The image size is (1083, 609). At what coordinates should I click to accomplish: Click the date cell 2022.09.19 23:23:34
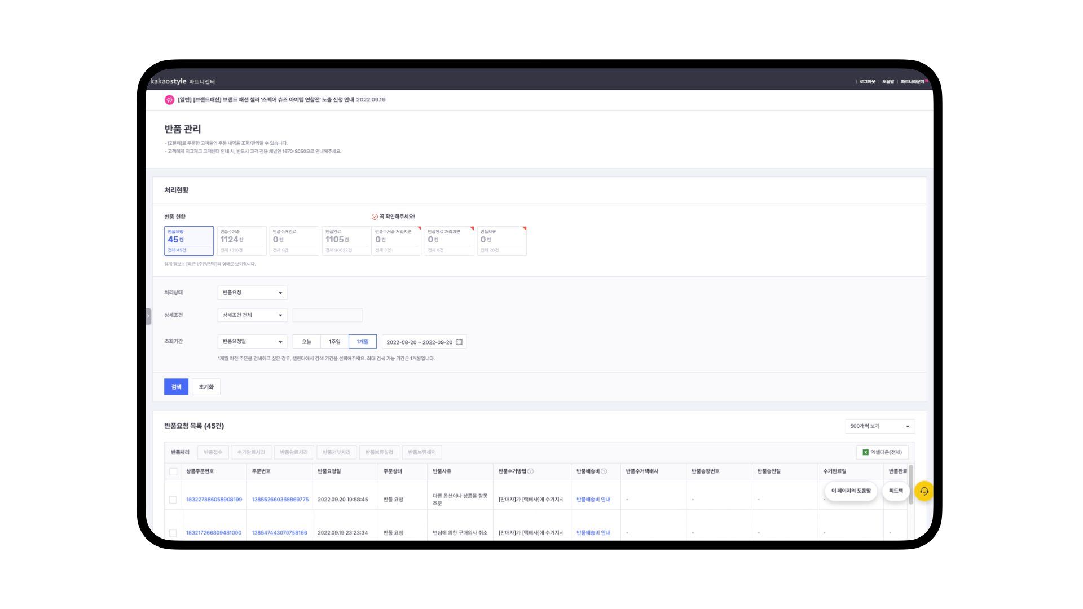pyautogui.click(x=342, y=533)
